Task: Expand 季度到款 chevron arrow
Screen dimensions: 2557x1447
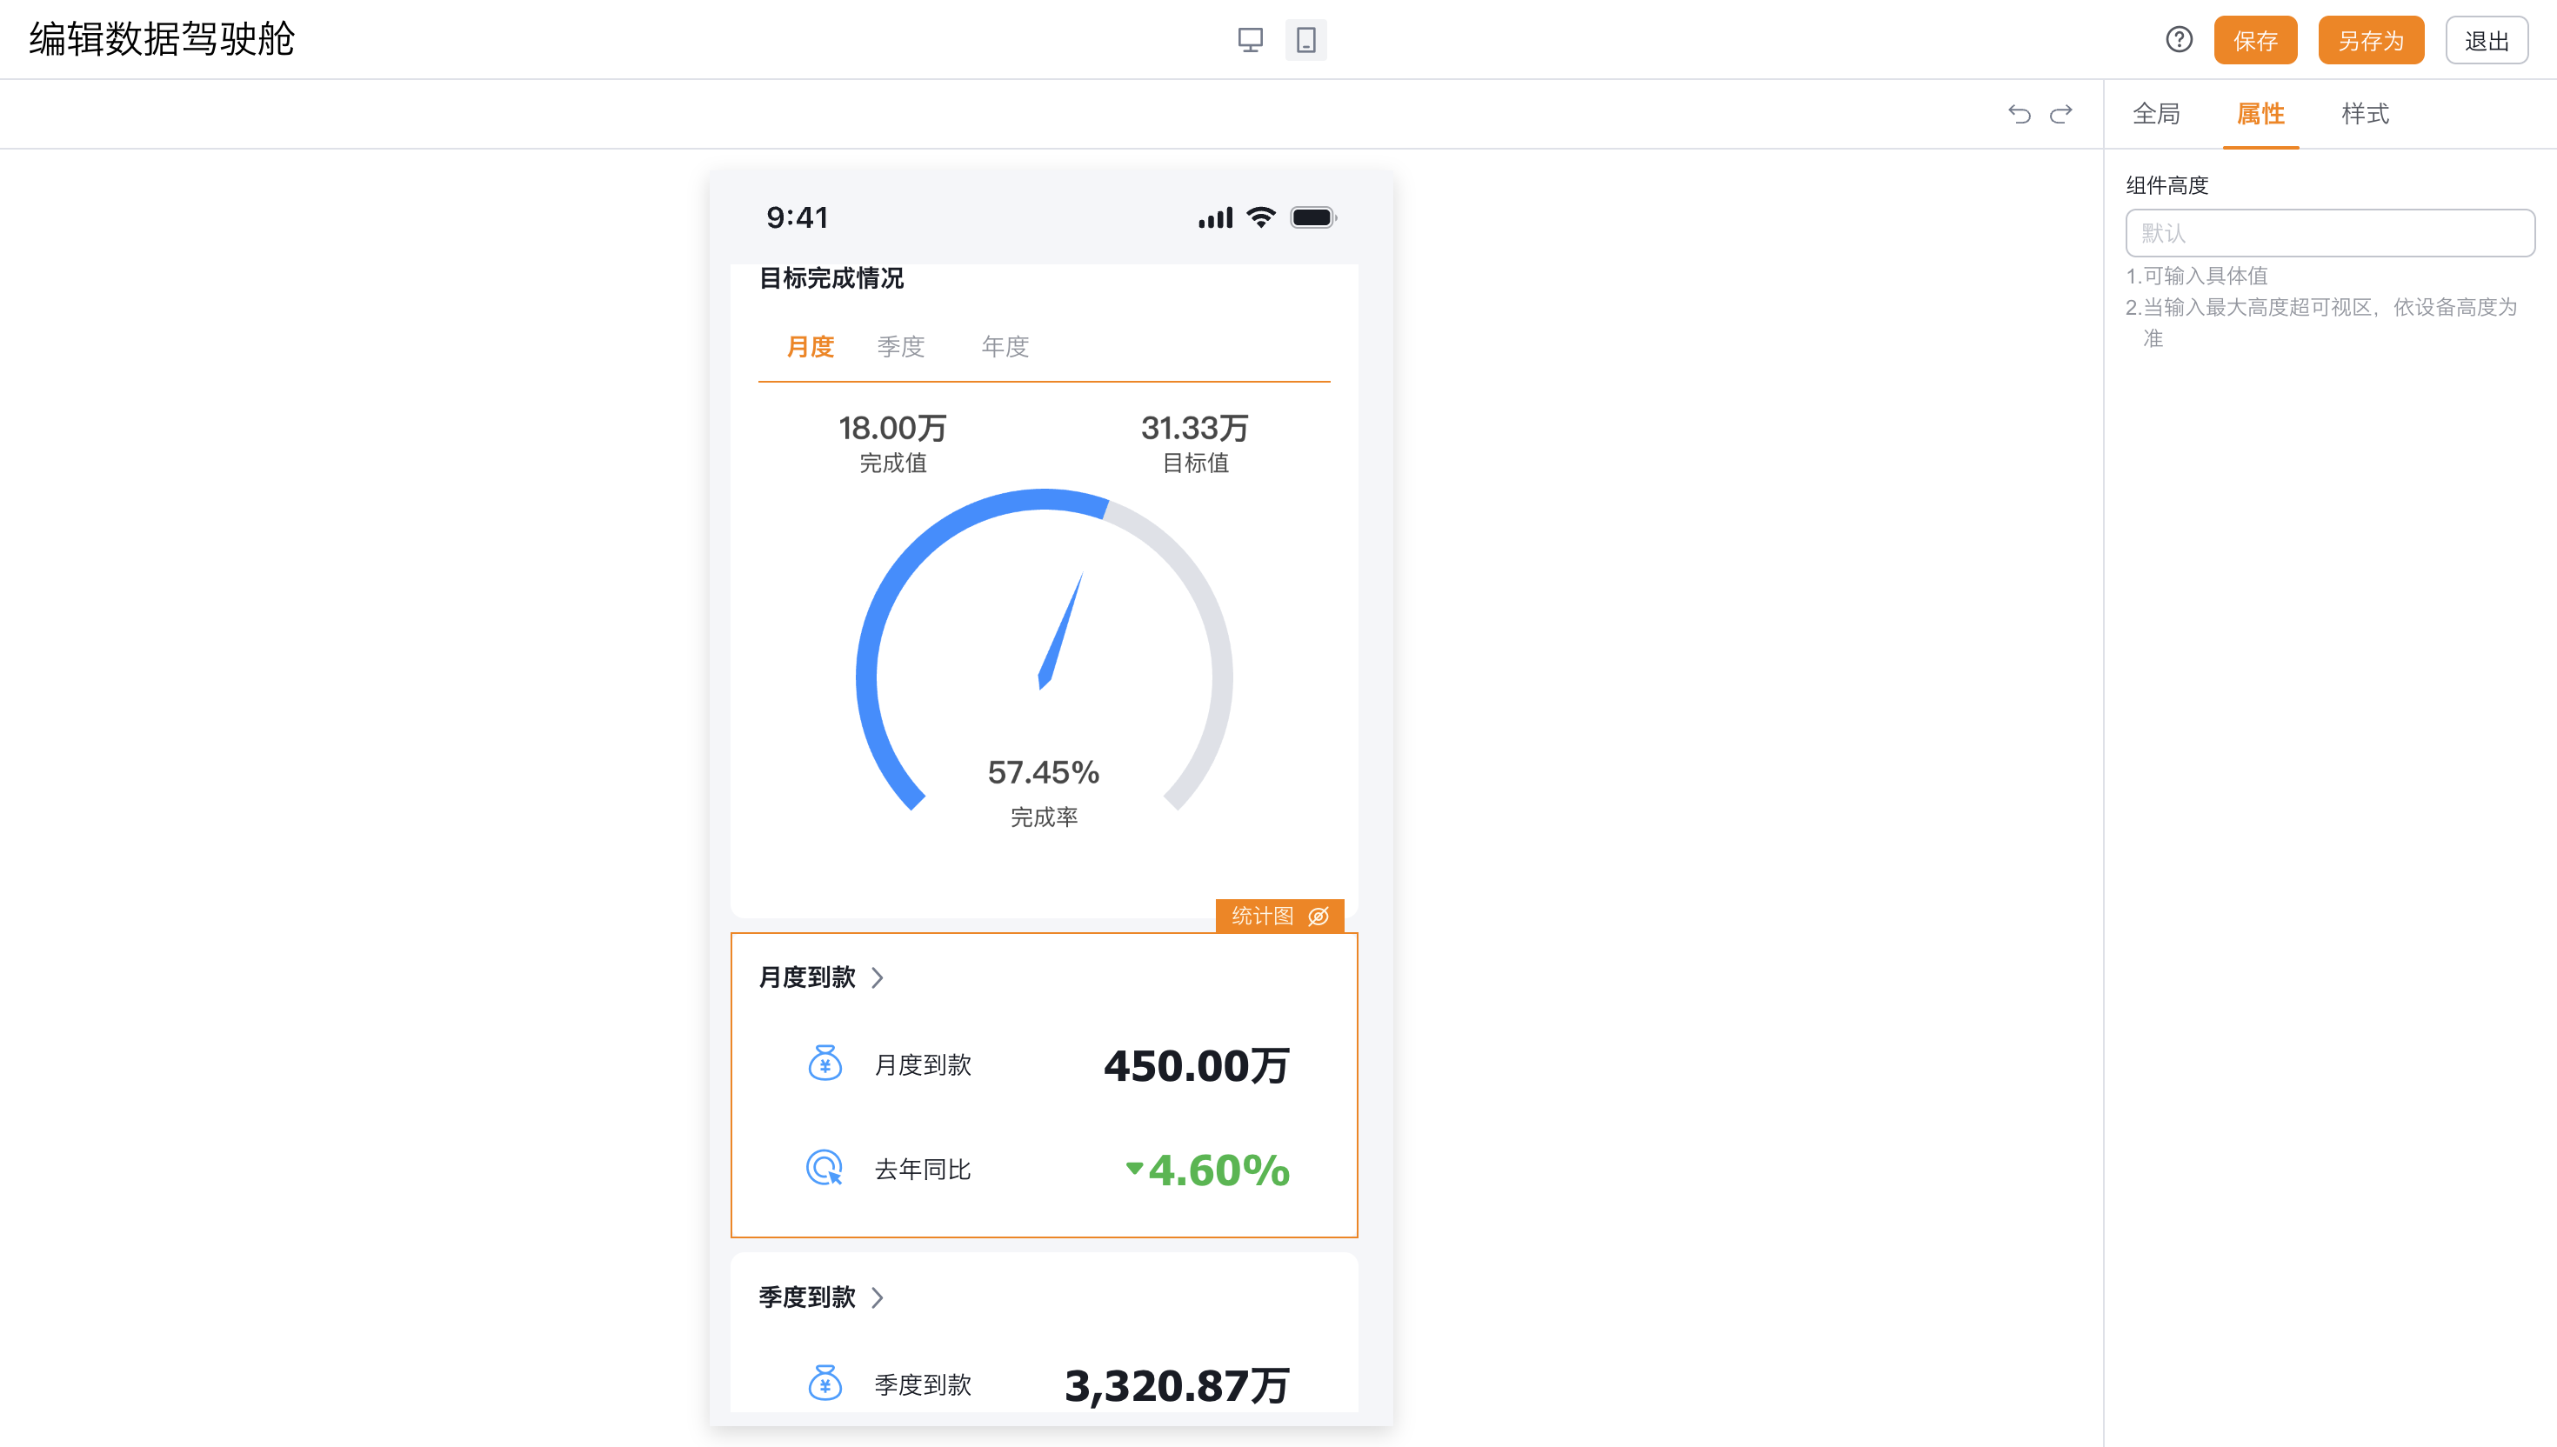Action: click(878, 1298)
